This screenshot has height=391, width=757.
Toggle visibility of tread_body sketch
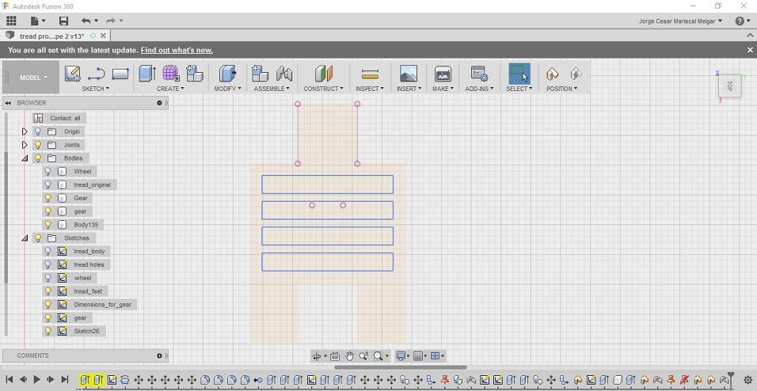pos(48,251)
